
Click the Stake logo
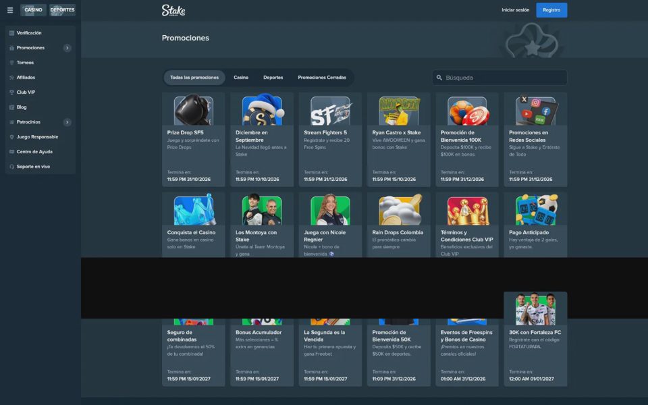(x=173, y=10)
